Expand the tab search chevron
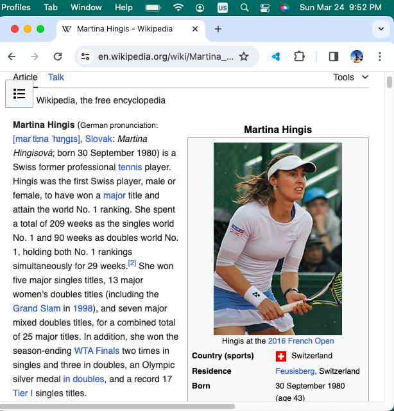Viewport: 394px width, 411px height. pos(380,29)
